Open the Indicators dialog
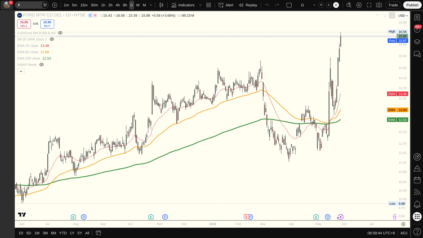Image resolution: width=423 pixels, height=238 pixels. point(183,5)
